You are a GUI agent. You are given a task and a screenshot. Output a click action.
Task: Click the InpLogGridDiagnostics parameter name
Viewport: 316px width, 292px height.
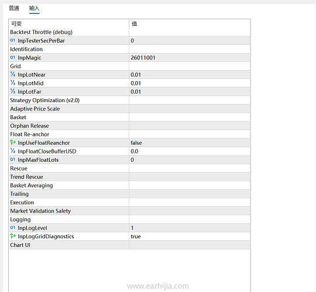point(46,237)
